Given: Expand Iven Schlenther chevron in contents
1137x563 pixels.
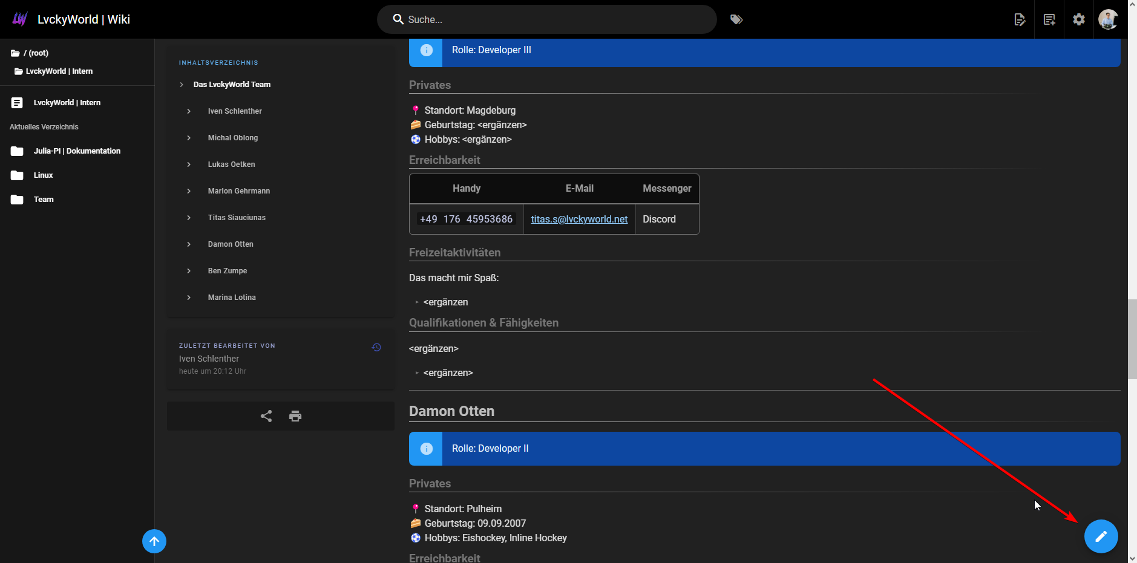Looking at the screenshot, I should [189, 111].
